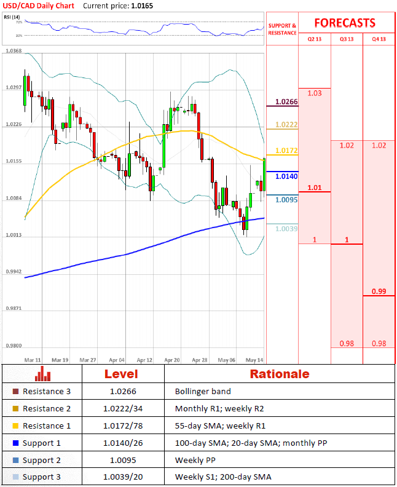The height and width of the screenshot is (487, 397).
Task: Click the 1.0222/34 level cell
Action: [x=123, y=408]
